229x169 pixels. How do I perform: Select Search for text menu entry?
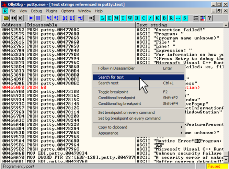[x=138, y=77]
